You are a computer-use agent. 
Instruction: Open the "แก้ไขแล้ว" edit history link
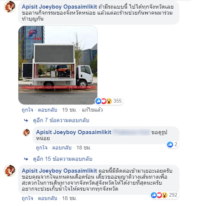tap(92, 110)
